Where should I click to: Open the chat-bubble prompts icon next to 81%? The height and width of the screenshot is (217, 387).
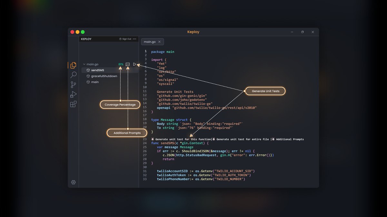128,64
